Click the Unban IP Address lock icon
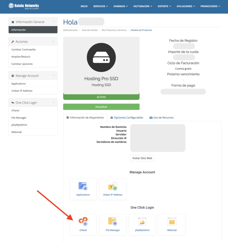This screenshot has width=228, height=242. click(113, 186)
